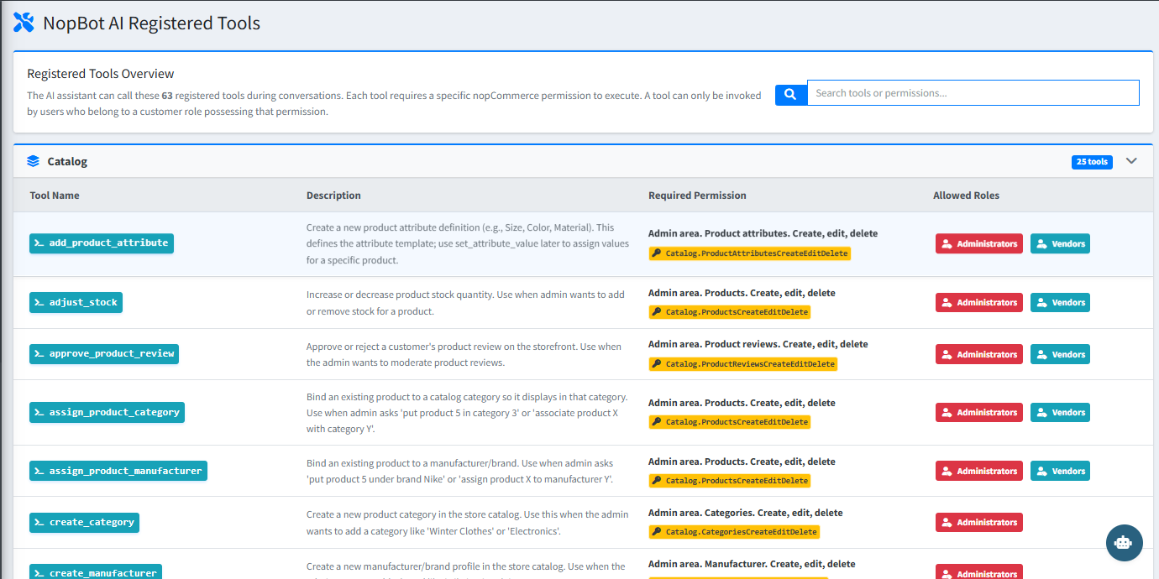Click Catalog.CategoriesCreateEditDelete permission badge
This screenshot has height=579, width=1159.
pos(733,532)
